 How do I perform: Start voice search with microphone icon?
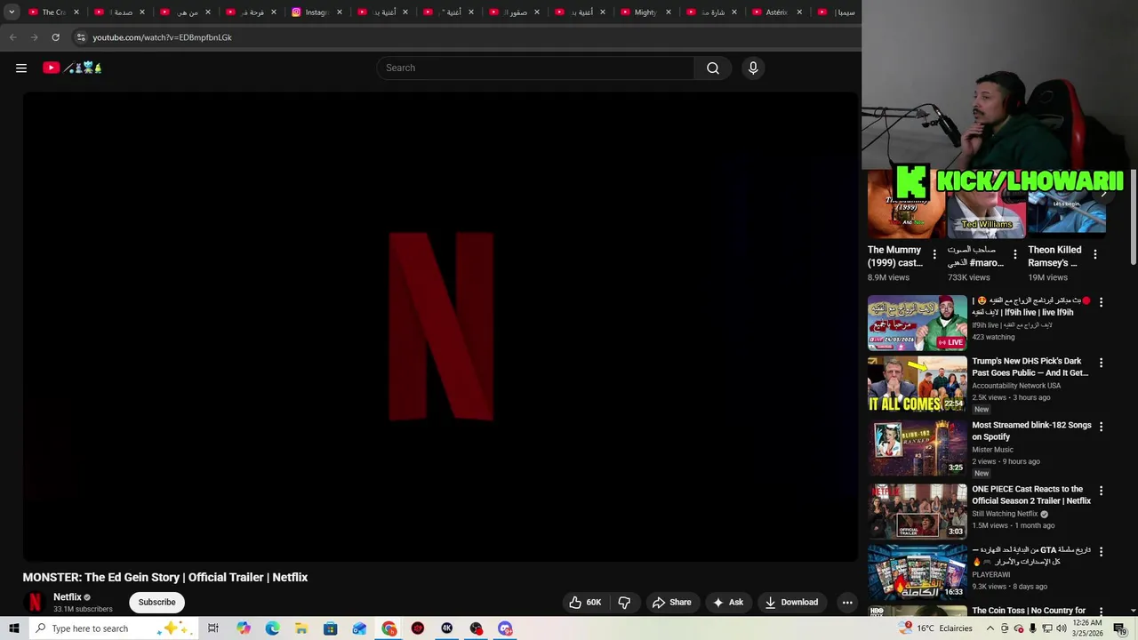[x=753, y=68]
